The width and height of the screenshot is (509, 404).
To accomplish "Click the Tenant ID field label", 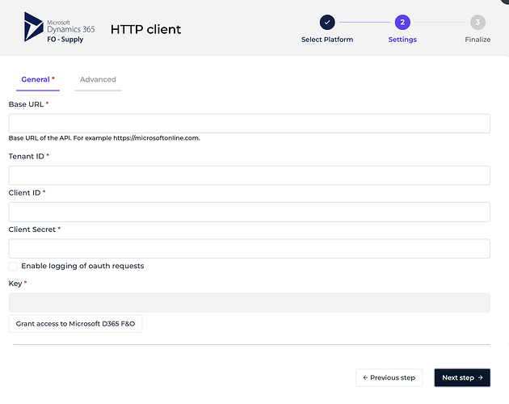I will 27,156.
